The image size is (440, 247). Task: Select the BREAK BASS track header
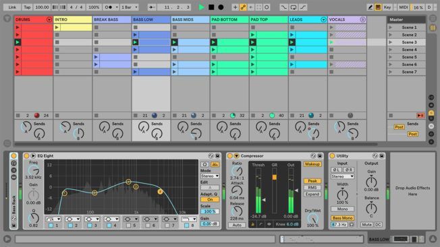(111, 20)
